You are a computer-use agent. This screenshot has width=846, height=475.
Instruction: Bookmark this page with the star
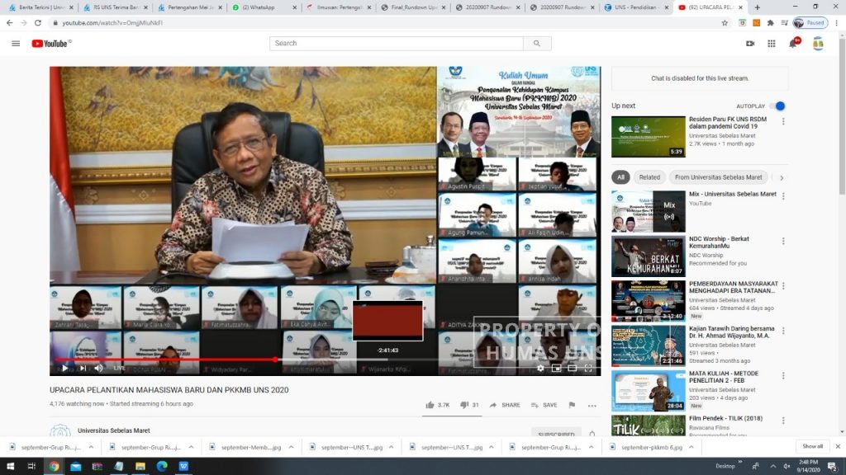pyautogui.click(x=725, y=22)
